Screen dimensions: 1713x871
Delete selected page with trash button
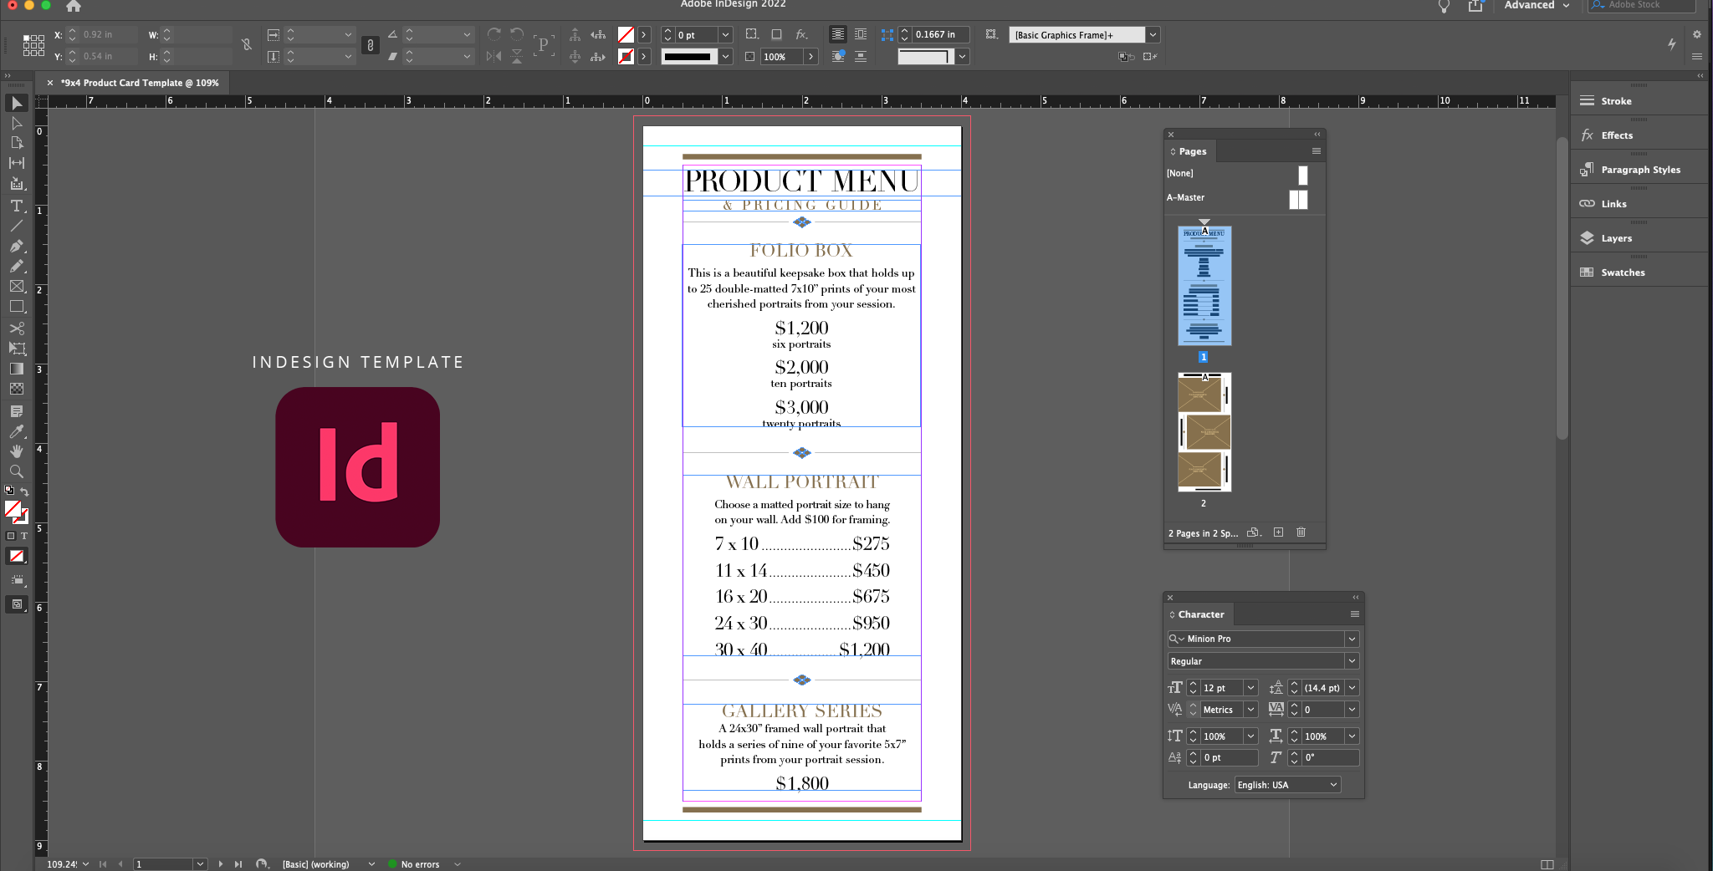[x=1301, y=532]
